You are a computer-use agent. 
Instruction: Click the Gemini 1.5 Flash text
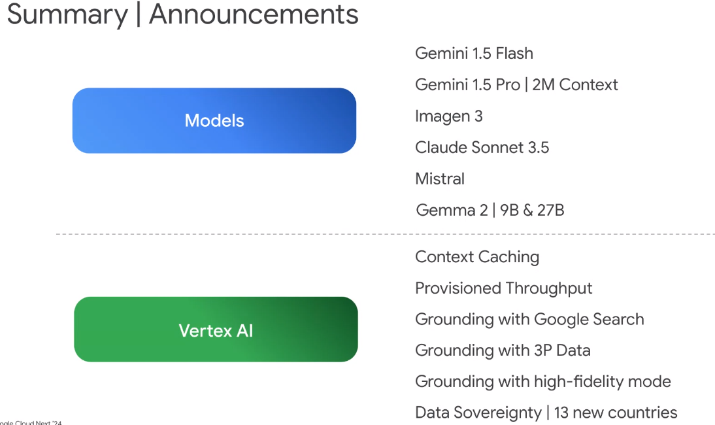474,54
